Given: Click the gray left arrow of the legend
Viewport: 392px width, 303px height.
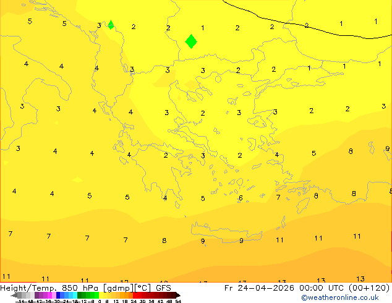Looking at the screenshot, I should [x=14, y=295].
